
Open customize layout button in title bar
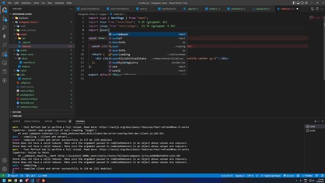(306, 3)
